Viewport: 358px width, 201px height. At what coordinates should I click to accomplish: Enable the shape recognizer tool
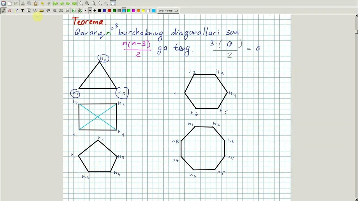point(35,11)
